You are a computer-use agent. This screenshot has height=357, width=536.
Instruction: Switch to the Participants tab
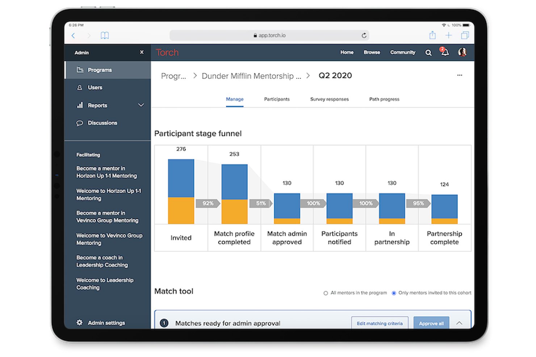coord(277,99)
